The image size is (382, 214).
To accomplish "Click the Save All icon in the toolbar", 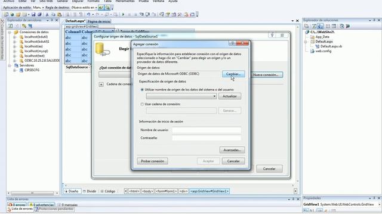I will pos(39,14).
